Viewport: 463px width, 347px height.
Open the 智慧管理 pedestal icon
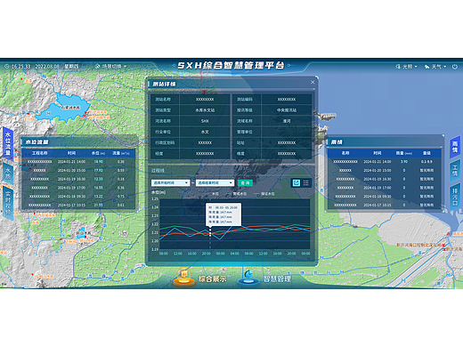click(248, 277)
